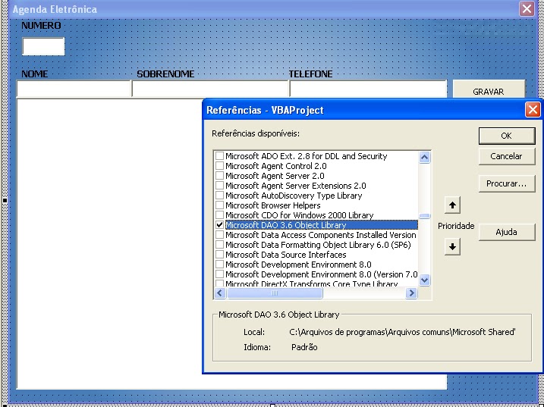
Task: Check Microsoft CDO for Windows 2000 Library
Action: (219, 215)
